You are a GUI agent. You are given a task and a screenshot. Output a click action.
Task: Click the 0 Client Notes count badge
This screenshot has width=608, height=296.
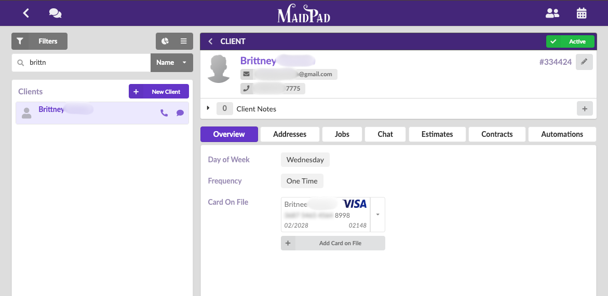coord(224,109)
